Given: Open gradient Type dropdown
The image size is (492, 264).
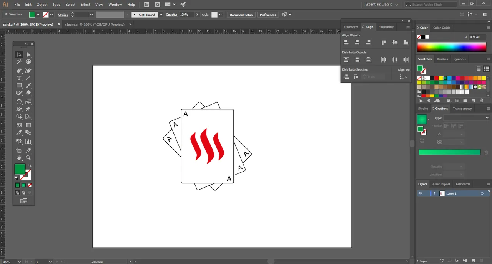Looking at the screenshot, I should [x=466, y=118].
